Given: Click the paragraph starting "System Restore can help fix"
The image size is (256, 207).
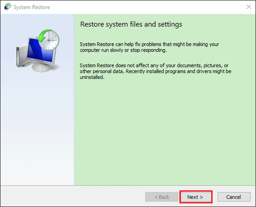Looking at the screenshot, I should (149, 47).
